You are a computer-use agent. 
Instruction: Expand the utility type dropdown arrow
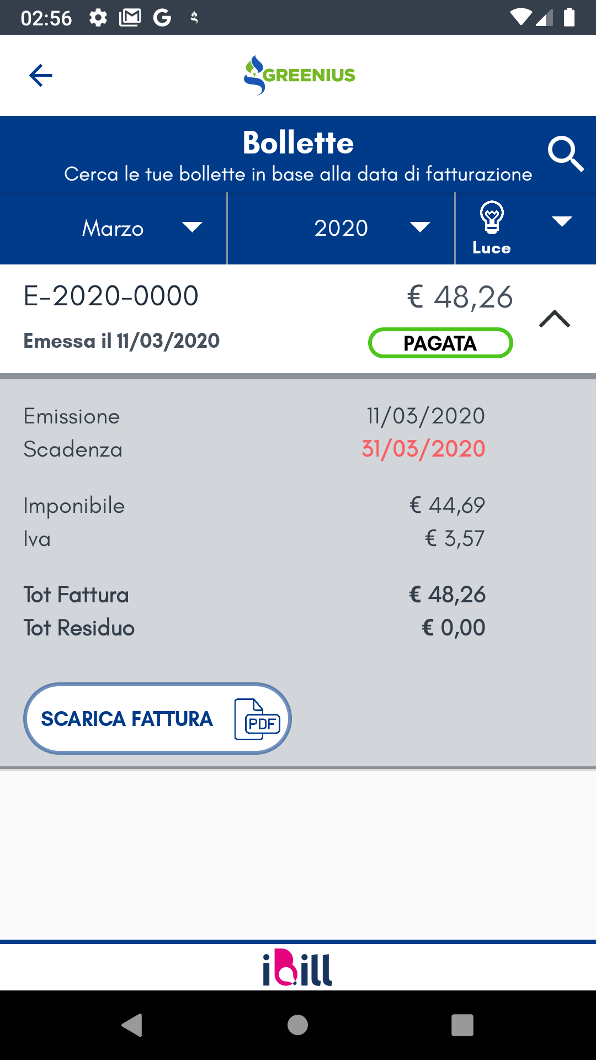click(562, 222)
